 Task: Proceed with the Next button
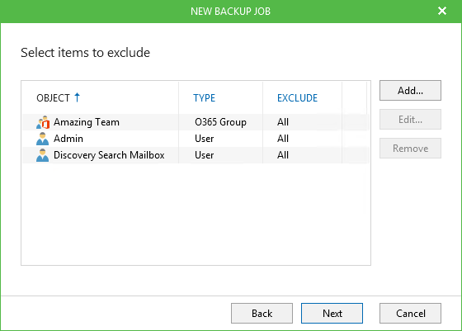click(x=332, y=314)
